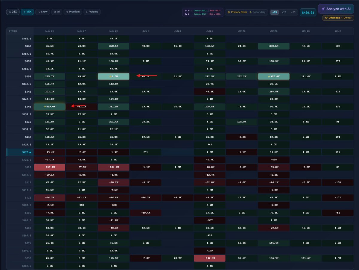Click the 135.9K cell under JUN 12
This screenshot has width=359, height=270.
pyautogui.click(x=241, y=122)
